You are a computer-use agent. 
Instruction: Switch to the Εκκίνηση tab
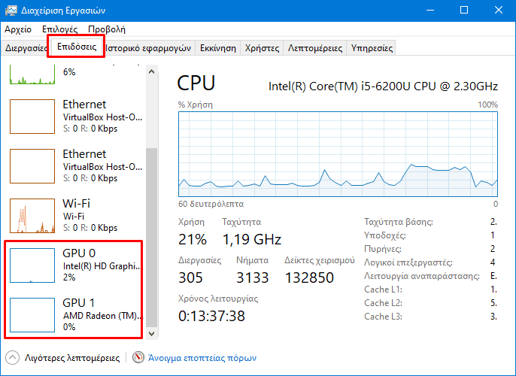coord(217,47)
